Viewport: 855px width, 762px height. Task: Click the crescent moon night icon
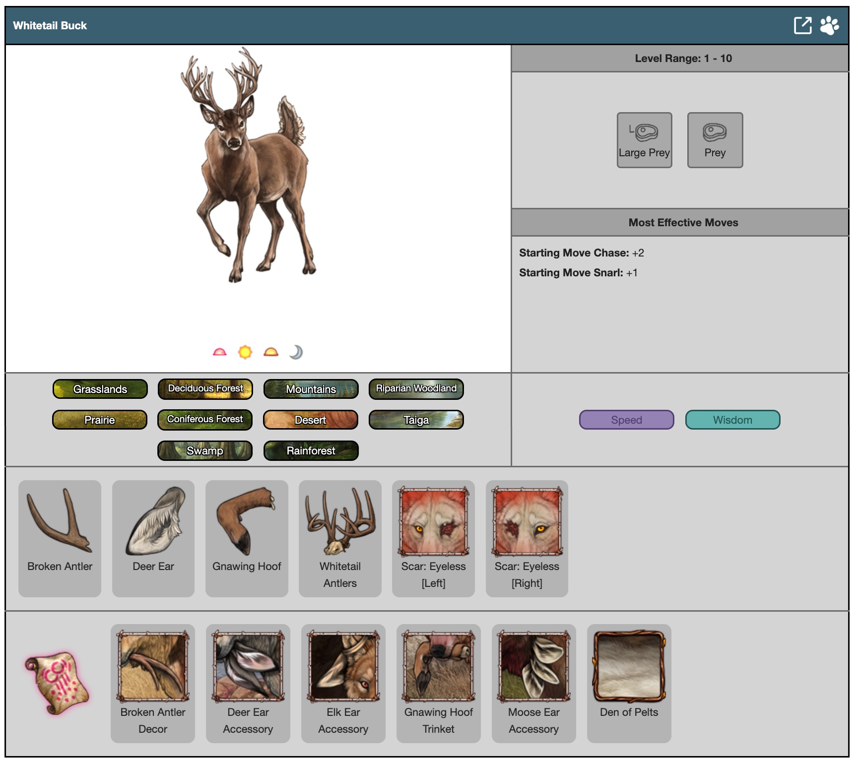[x=296, y=352]
